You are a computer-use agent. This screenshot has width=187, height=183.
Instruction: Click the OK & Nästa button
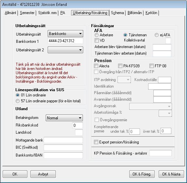coord(171,174)
